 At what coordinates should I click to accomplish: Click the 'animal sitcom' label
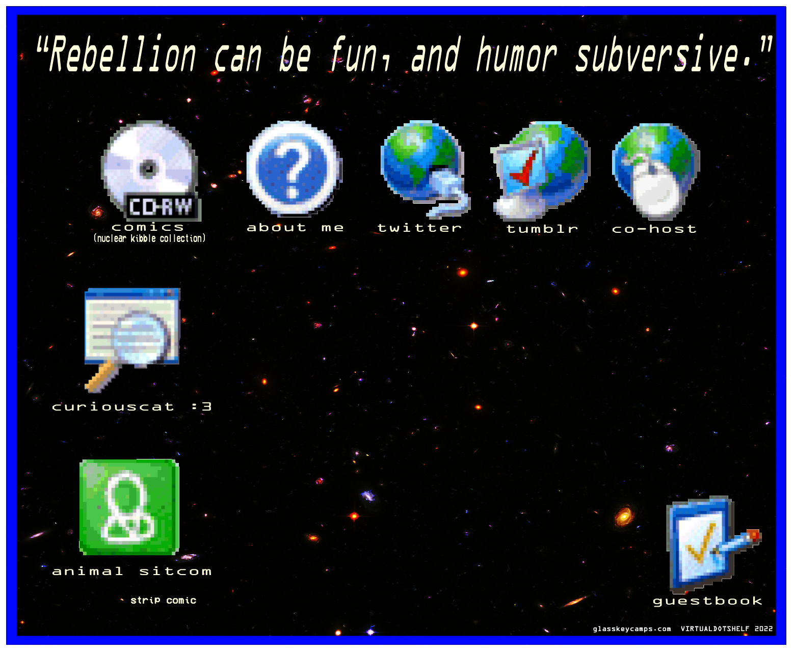(x=131, y=571)
